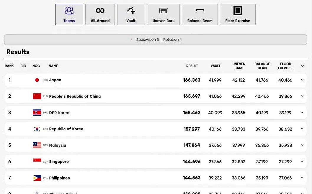
Task: Click the RANK column header
Action: [x=9, y=66]
